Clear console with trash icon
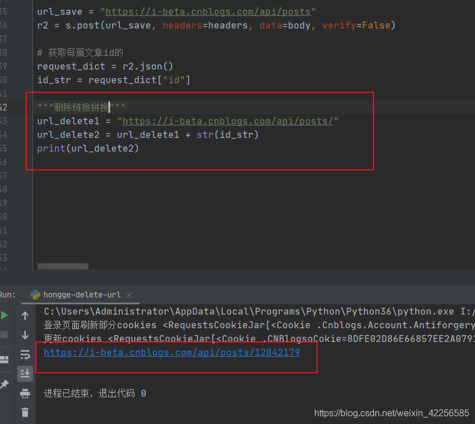 coord(25,413)
